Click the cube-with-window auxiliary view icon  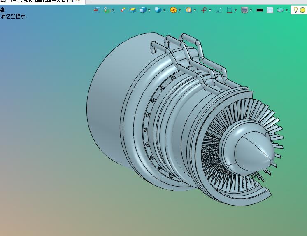pos(158,10)
